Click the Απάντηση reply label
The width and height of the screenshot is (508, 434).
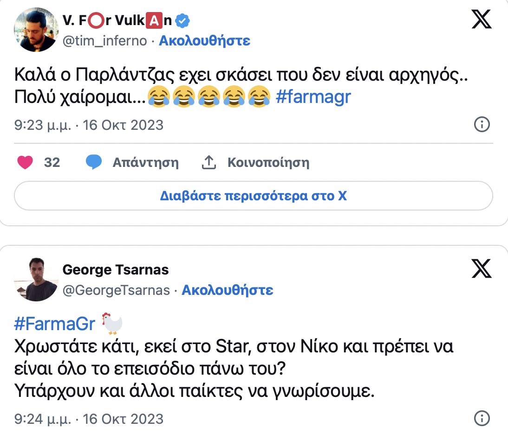tap(145, 163)
